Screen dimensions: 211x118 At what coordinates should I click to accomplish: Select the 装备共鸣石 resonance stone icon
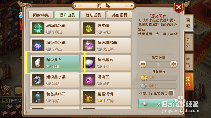pyautogui.click(x=38, y=97)
